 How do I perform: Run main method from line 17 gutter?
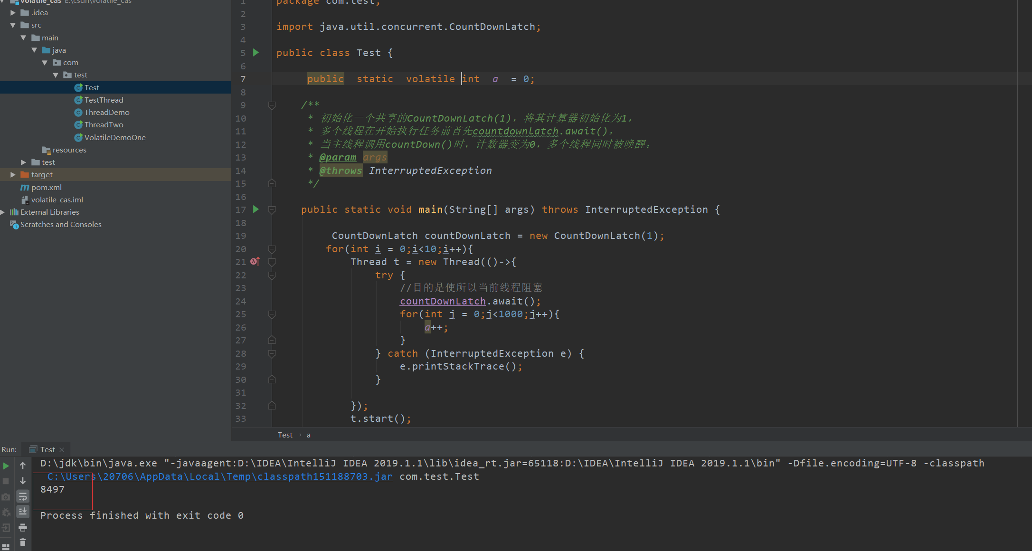(x=256, y=209)
